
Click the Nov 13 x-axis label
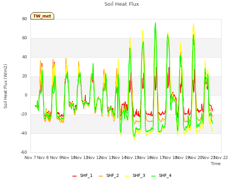point(106,157)
